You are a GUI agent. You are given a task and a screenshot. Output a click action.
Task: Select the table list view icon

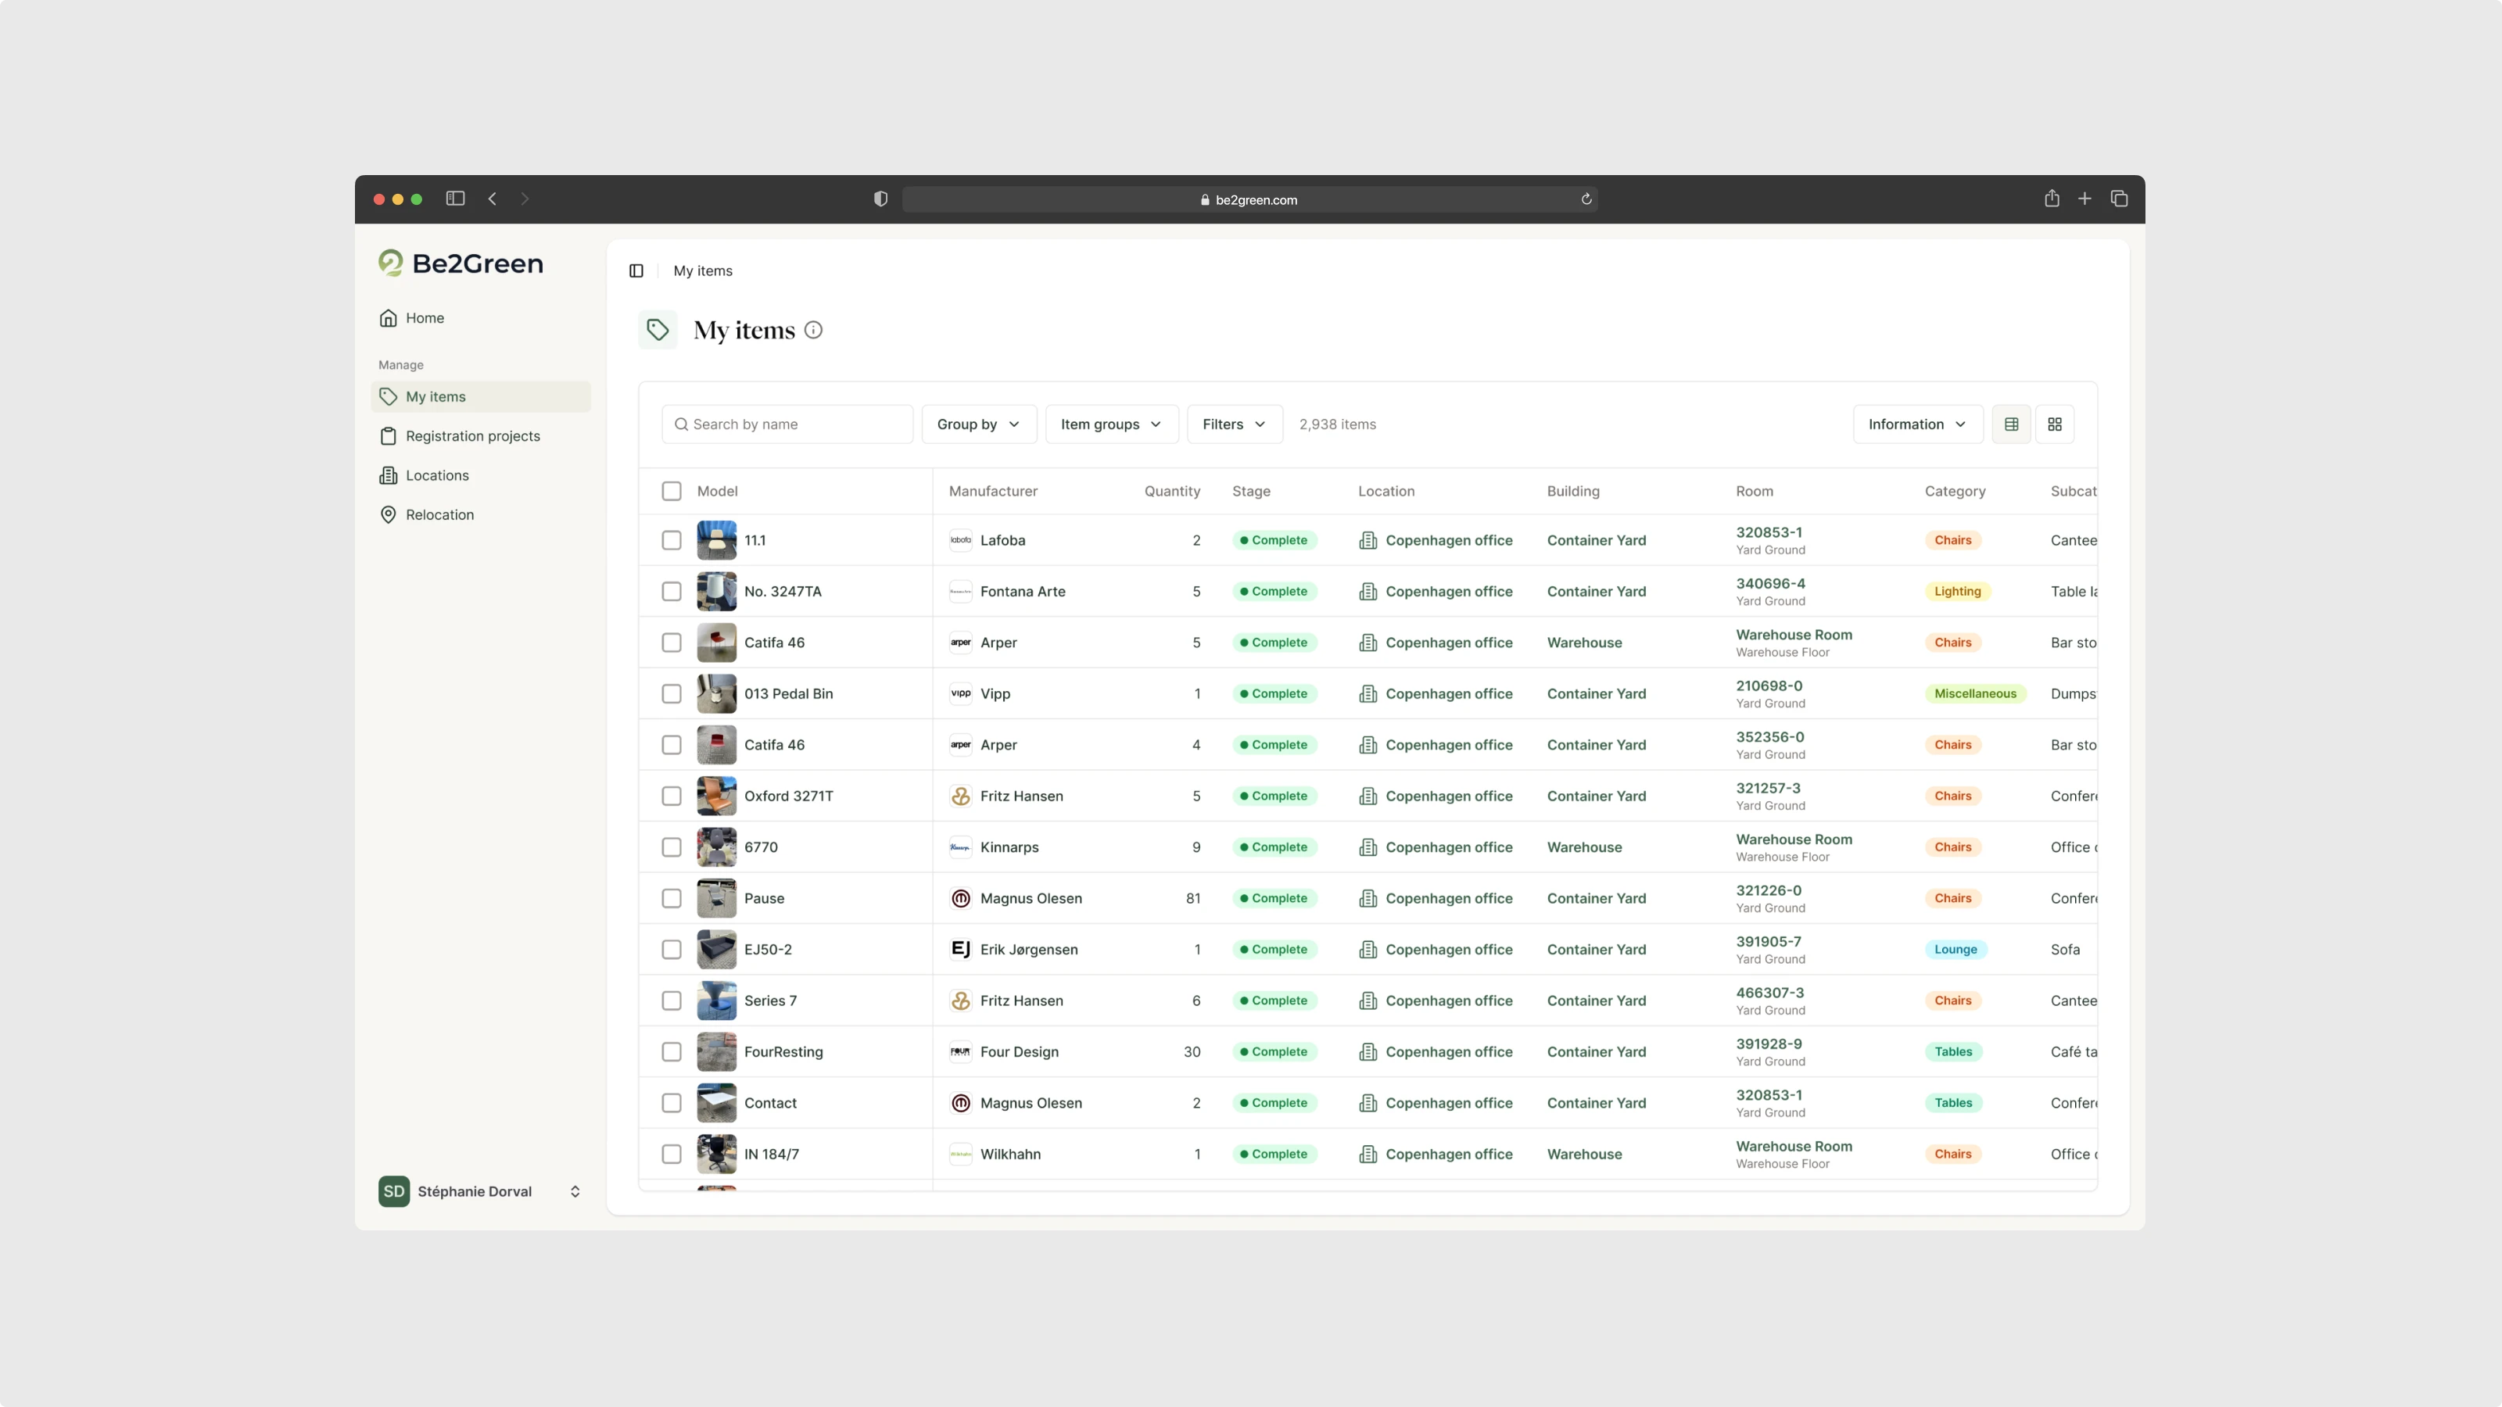(2010, 424)
